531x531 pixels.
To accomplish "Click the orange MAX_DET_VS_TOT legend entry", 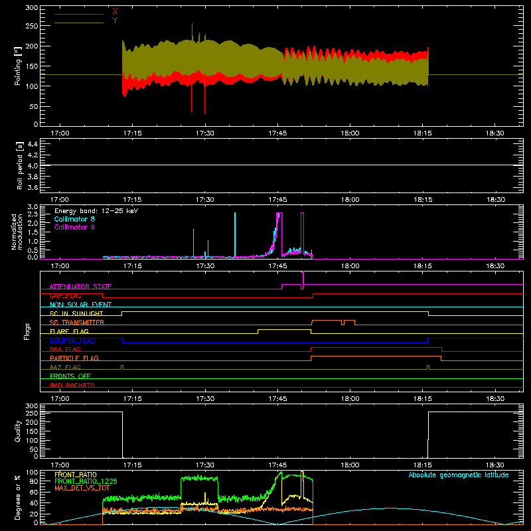I will pos(82,488).
